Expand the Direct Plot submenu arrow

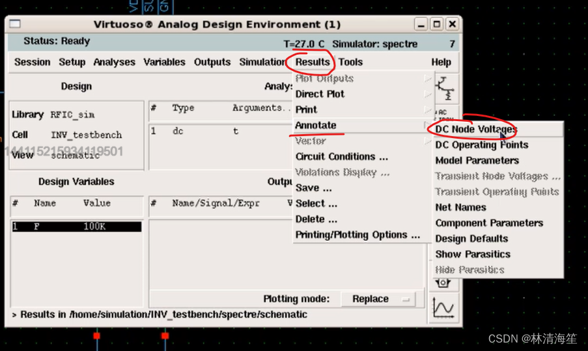[428, 94]
